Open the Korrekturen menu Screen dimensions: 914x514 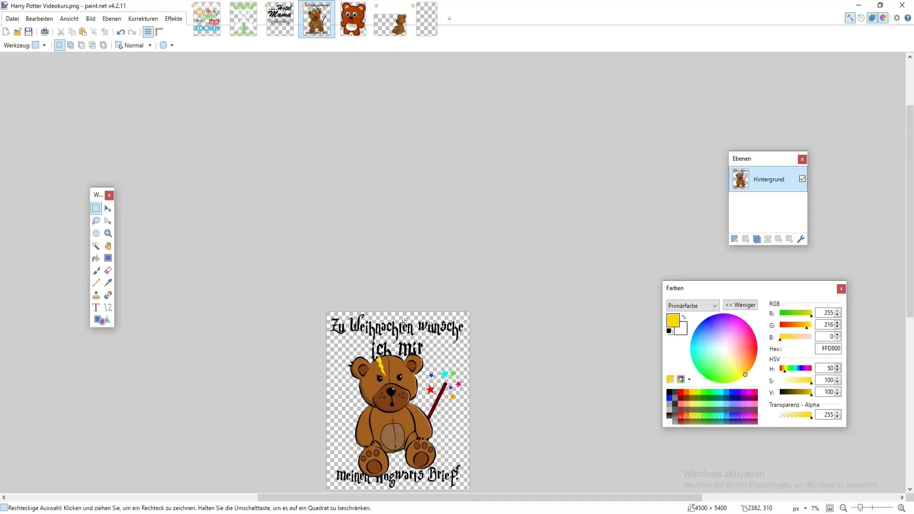(x=143, y=19)
